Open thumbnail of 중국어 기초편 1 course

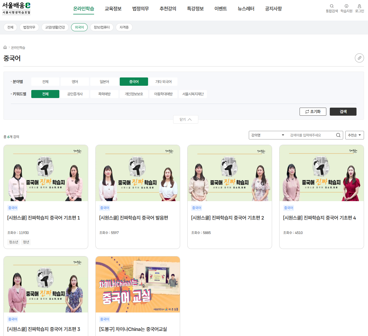click(x=46, y=173)
